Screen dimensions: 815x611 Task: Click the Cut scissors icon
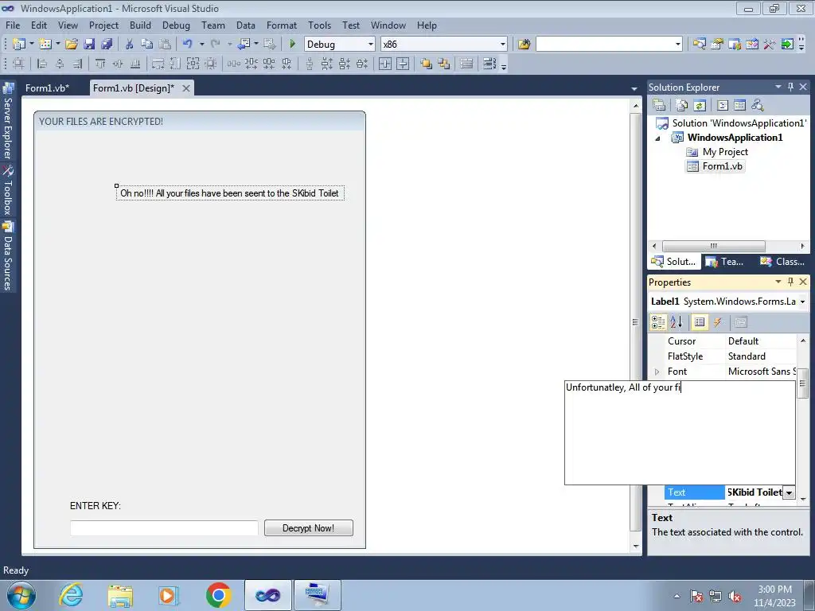click(x=130, y=45)
